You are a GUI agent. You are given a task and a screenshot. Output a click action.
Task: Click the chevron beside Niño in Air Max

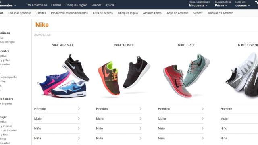pyautogui.click(x=79, y=128)
